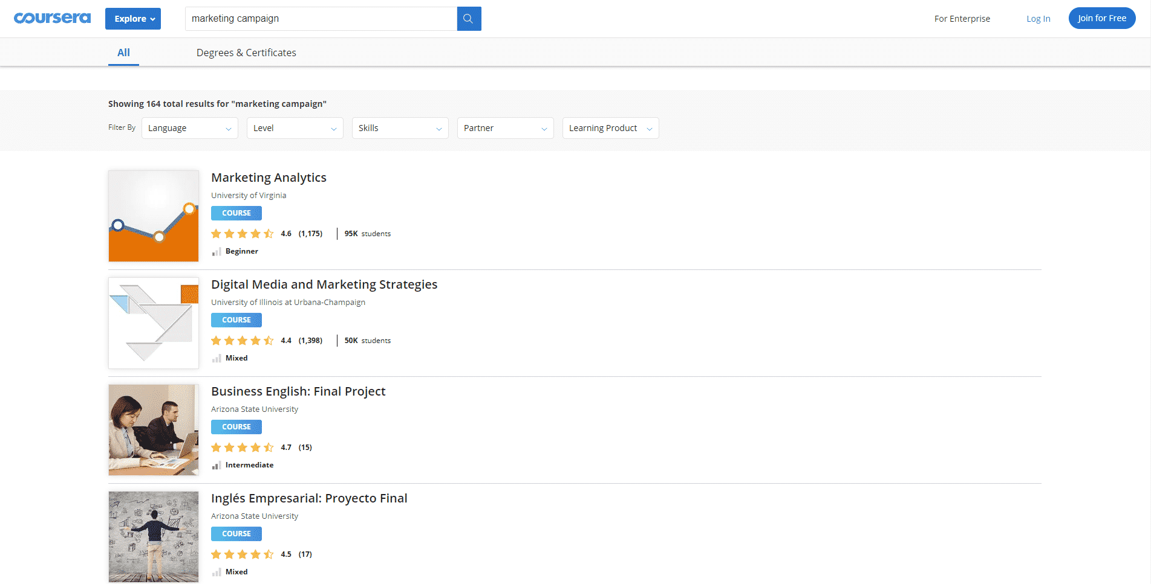
Task: Click the star rating of Inglés Empresarial
Action: pos(243,554)
